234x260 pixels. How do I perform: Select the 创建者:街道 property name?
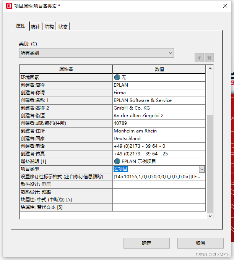point(66,116)
